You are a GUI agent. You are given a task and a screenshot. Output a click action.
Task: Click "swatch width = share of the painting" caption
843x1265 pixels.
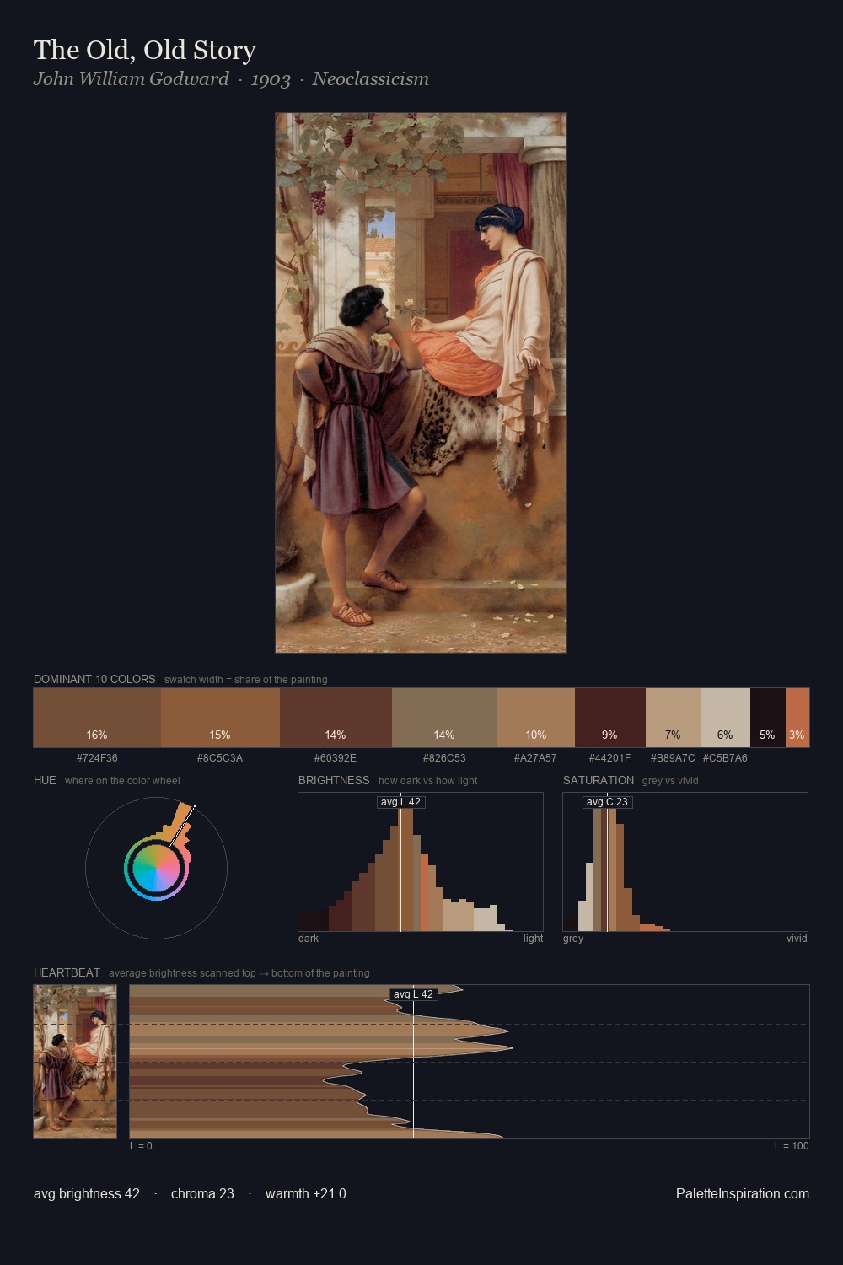point(246,680)
